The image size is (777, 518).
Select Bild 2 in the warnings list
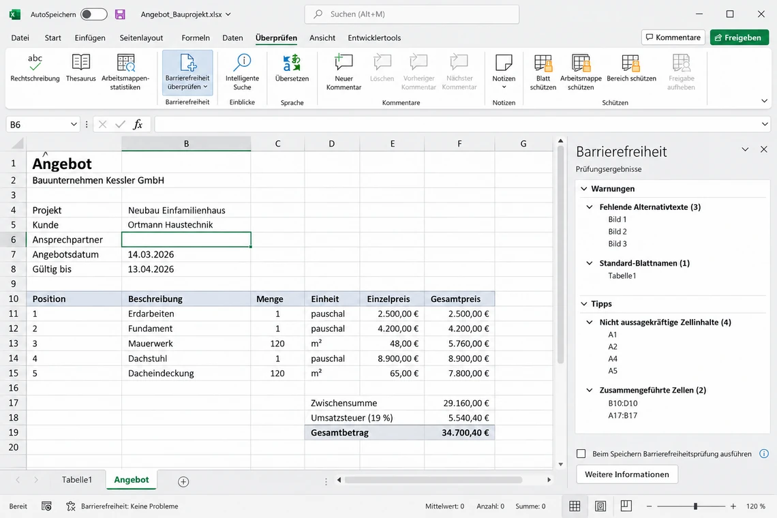tap(618, 232)
